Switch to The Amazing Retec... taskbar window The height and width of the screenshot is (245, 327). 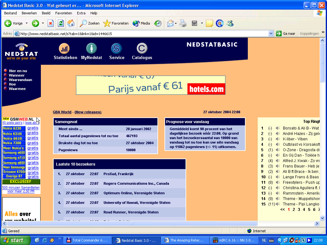pyautogui.click(x=185, y=240)
